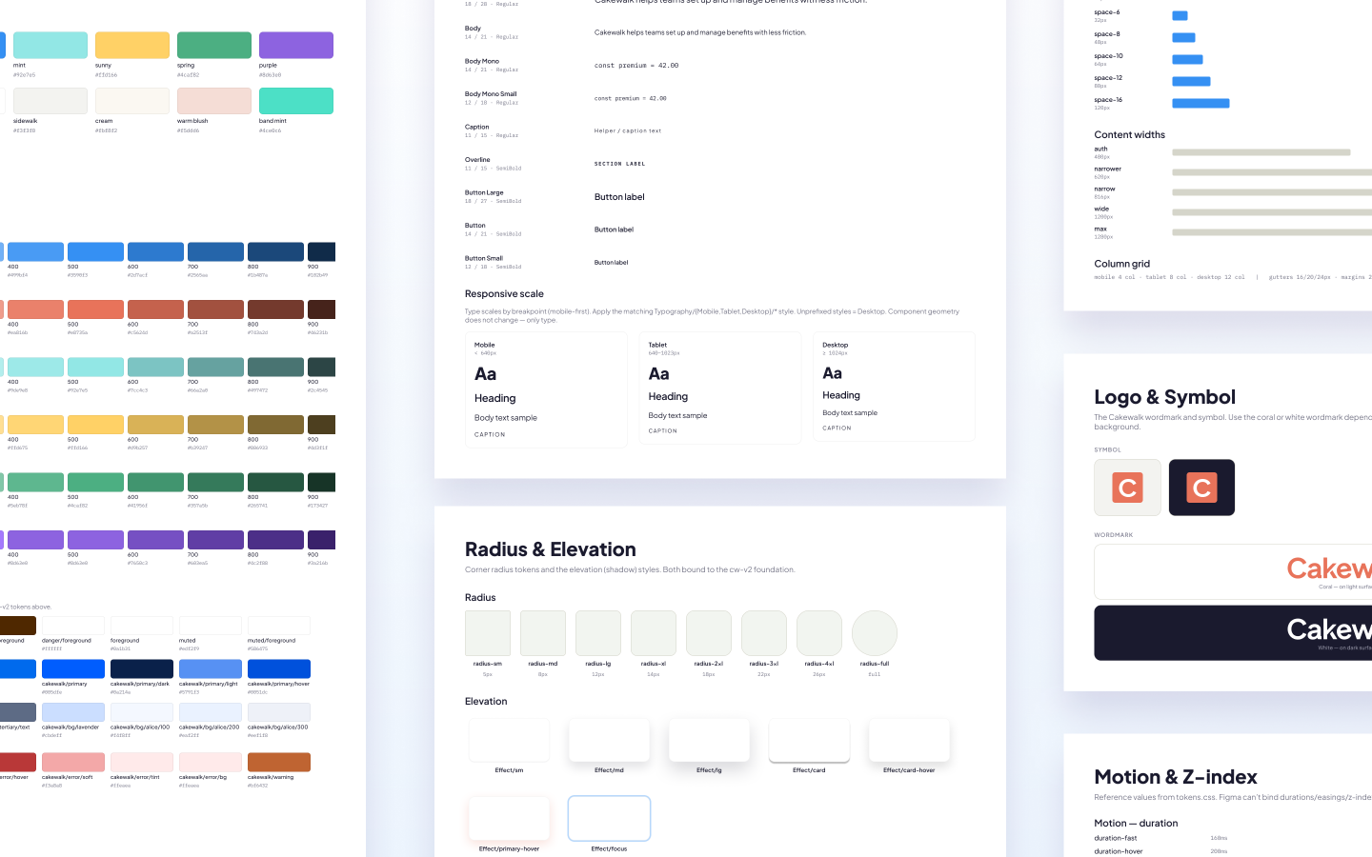Select the Effect/sm elevation card

(x=509, y=740)
